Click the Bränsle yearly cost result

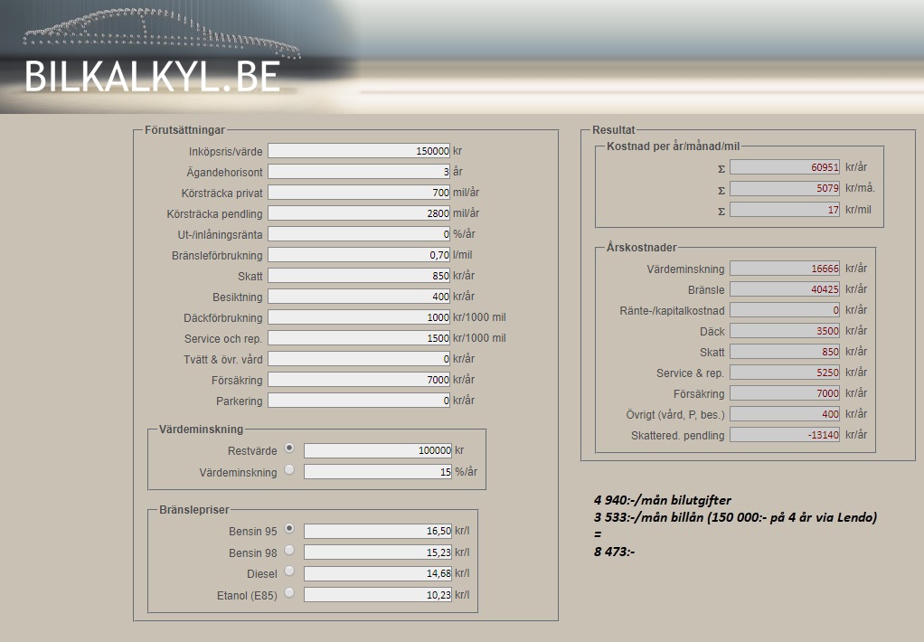tap(785, 289)
